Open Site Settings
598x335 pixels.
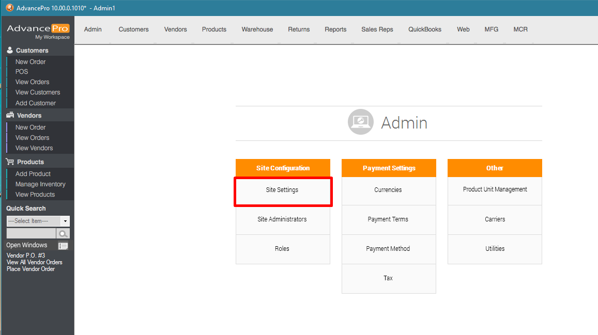tap(282, 190)
